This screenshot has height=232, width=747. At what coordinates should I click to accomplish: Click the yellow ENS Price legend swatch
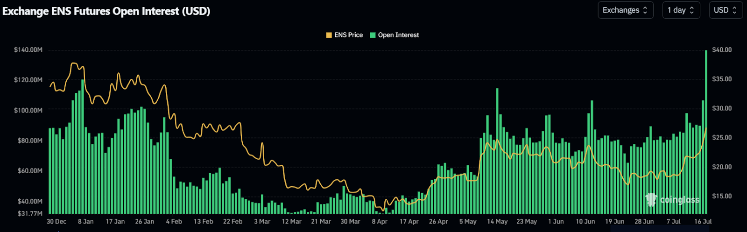(329, 35)
